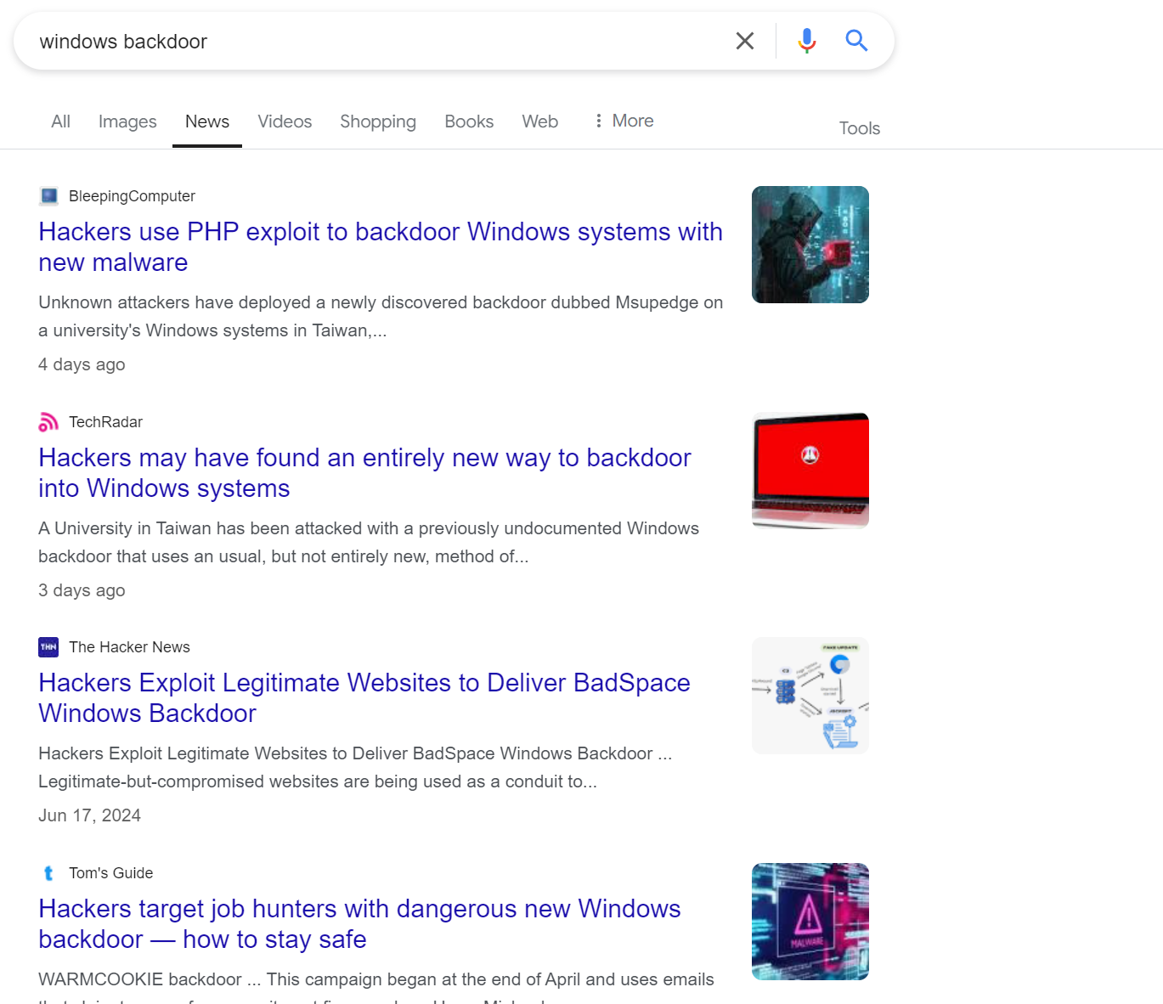Click the BleepingComputer favicon
This screenshot has width=1163, height=1004.
[48, 196]
